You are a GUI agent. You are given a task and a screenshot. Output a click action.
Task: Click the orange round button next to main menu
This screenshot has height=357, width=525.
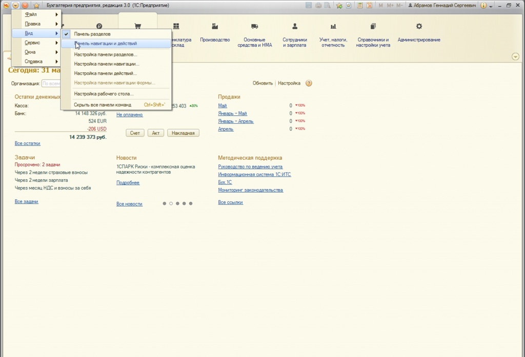pyautogui.click(x=25, y=5)
